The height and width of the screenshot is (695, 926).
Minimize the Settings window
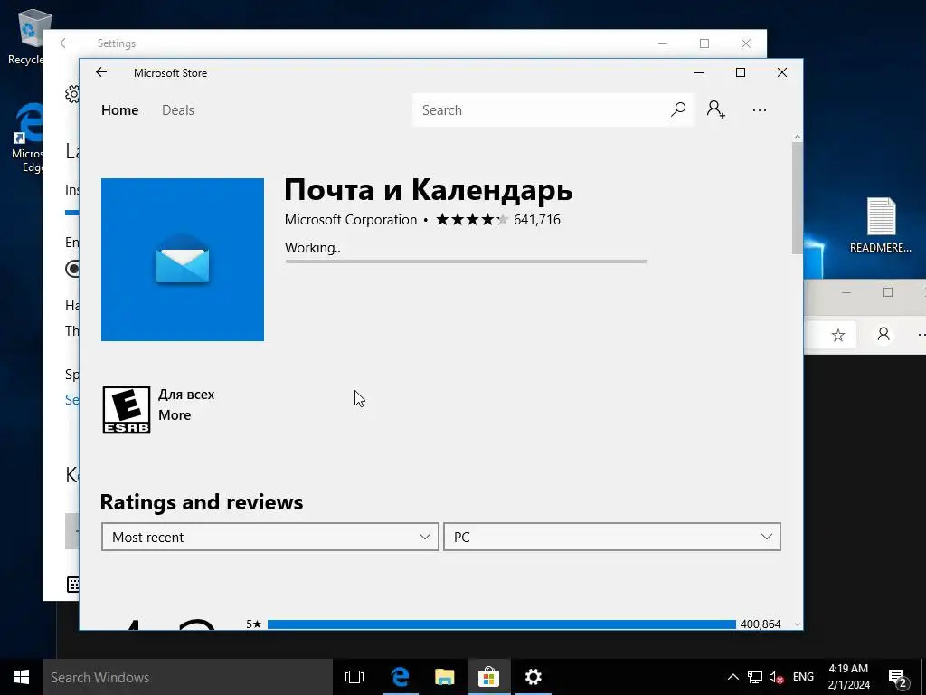click(x=663, y=43)
